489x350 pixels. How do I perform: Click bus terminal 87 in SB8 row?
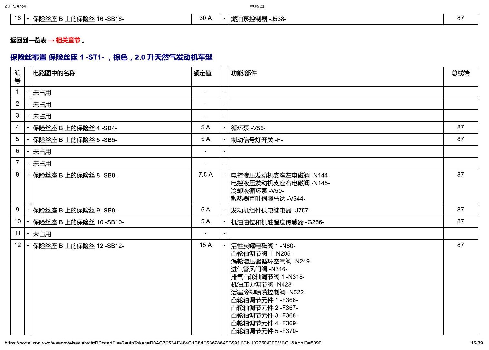click(x=460, y=175)
